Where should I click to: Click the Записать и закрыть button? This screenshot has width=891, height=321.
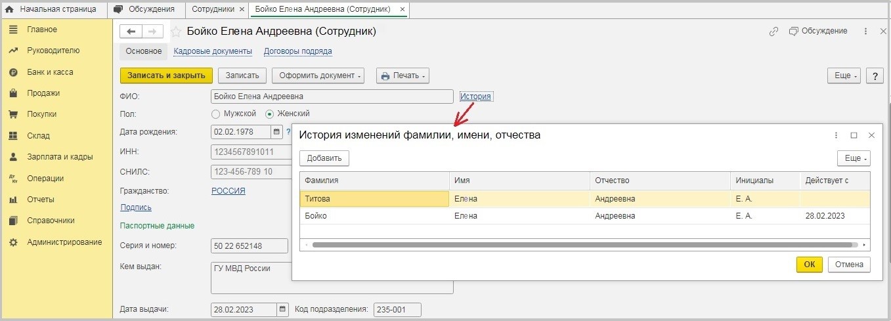coord(166,75)
